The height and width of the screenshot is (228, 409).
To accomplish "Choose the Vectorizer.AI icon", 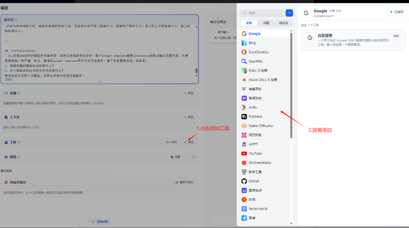I will (x=244, y=209).
